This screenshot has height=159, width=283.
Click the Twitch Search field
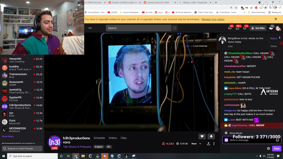pos(138,28)
